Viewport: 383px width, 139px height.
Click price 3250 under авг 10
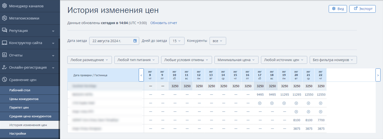click(x=174, y=86)
